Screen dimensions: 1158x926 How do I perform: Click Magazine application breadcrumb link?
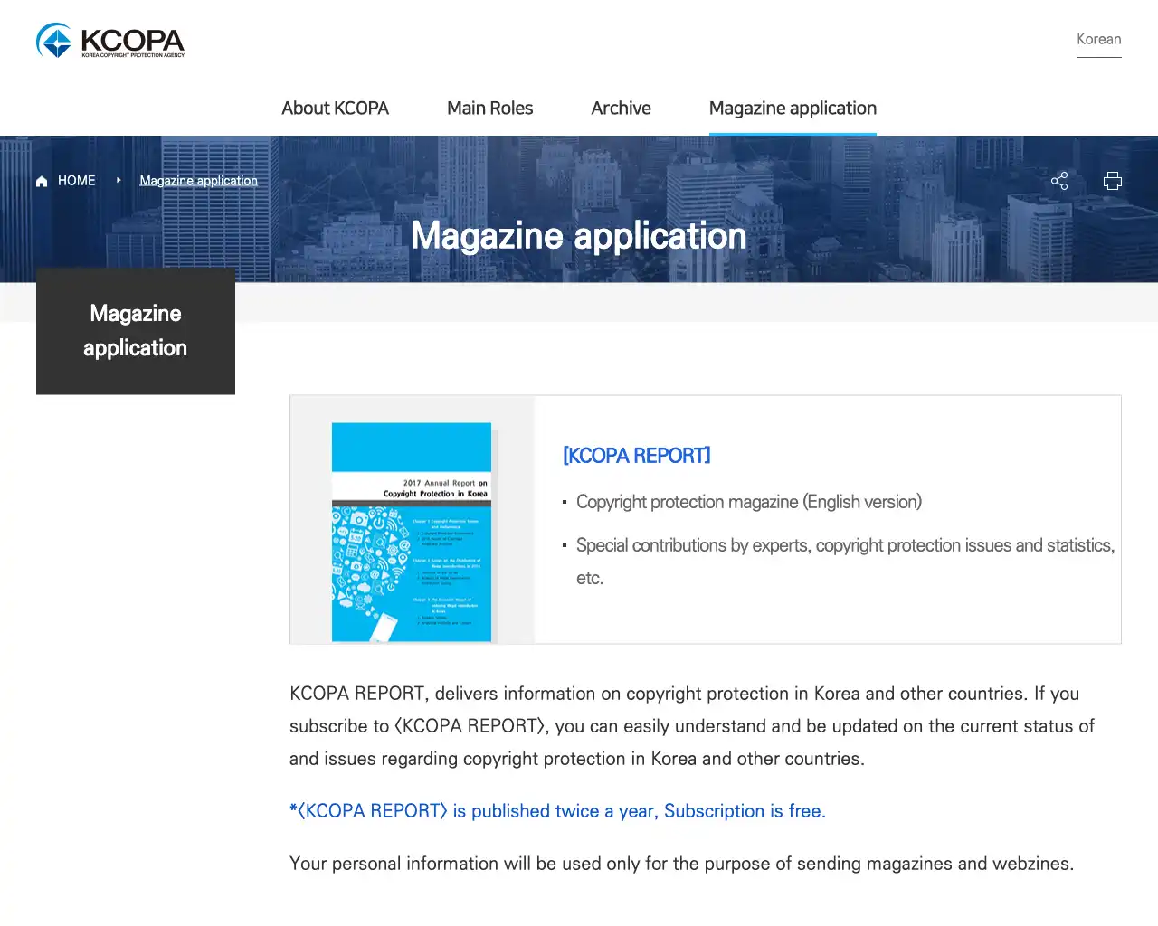[x=198, y=181]
